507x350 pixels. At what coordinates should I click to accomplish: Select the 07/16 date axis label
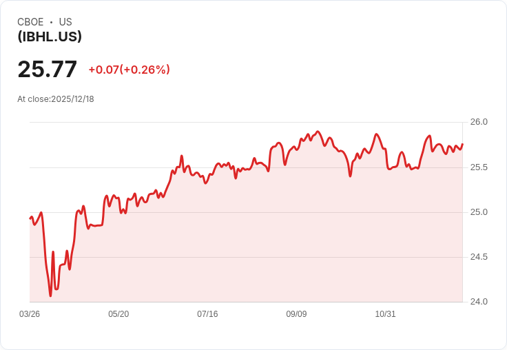[x=207, y=314]
